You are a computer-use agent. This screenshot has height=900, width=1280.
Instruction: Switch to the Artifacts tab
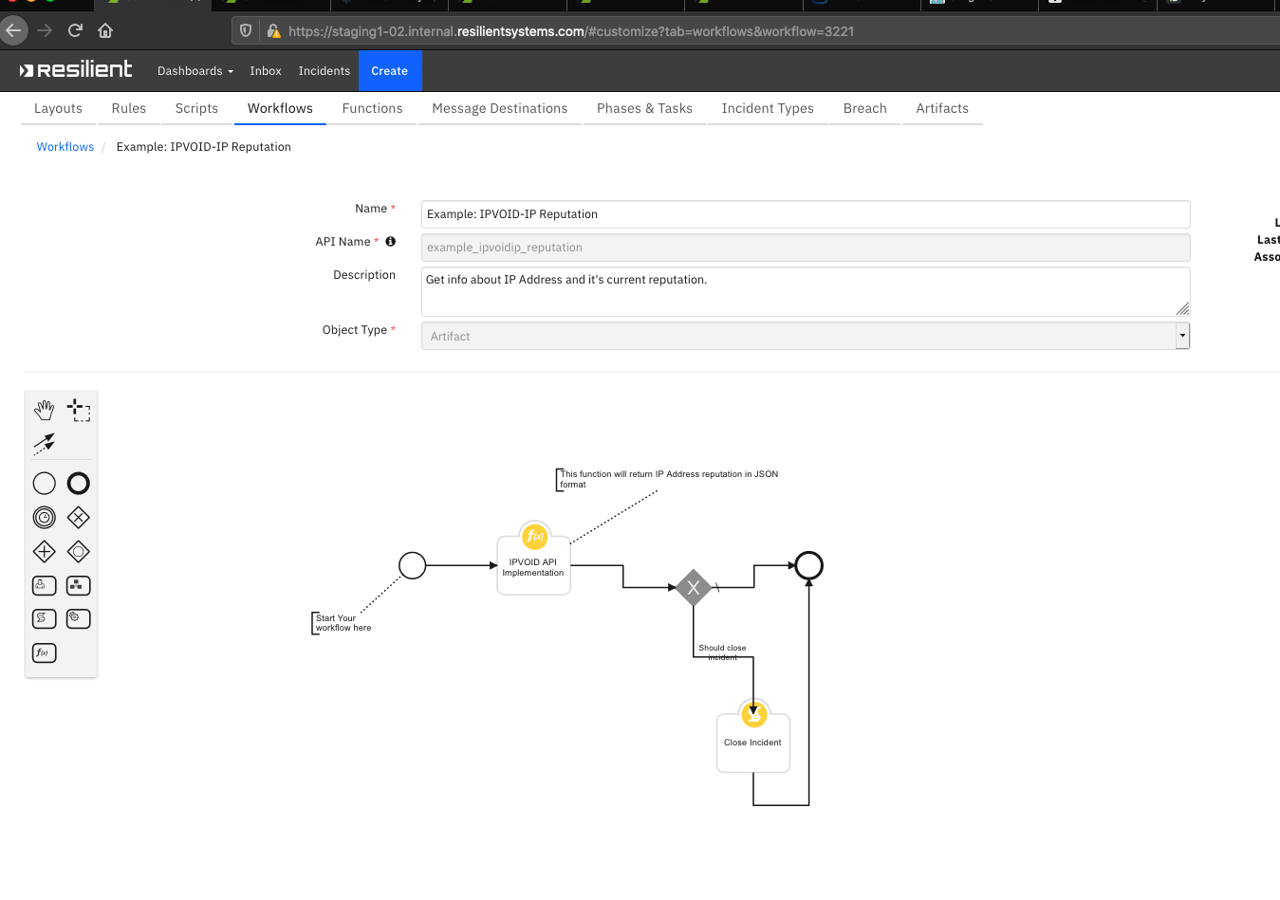942,109
